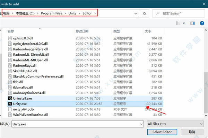Toggle the preview pane icon
This screenshot has width=208, height=138.
(193, 23)
